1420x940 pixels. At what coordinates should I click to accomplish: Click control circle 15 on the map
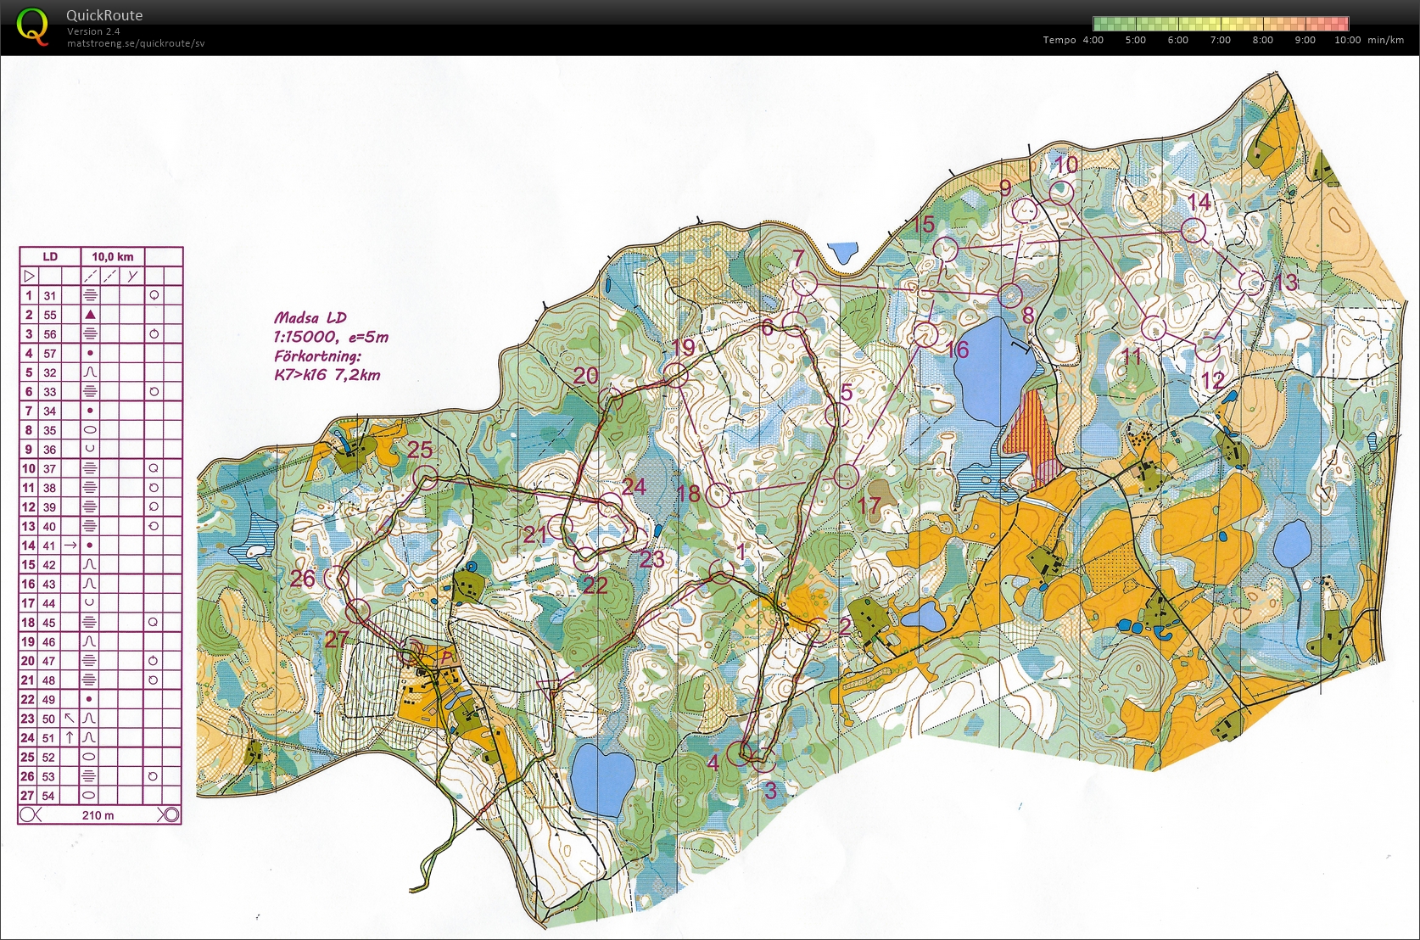click(946, 249)
